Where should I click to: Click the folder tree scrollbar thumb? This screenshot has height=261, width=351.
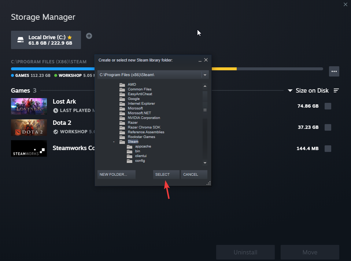[x=205, y=105]
